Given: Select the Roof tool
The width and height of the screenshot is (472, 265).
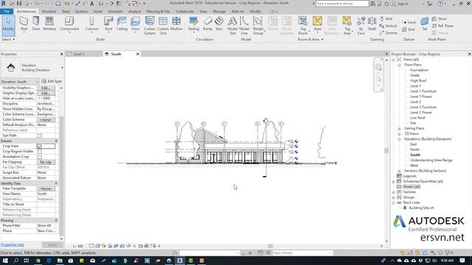Looking at the screenshot, I should 108,24.
